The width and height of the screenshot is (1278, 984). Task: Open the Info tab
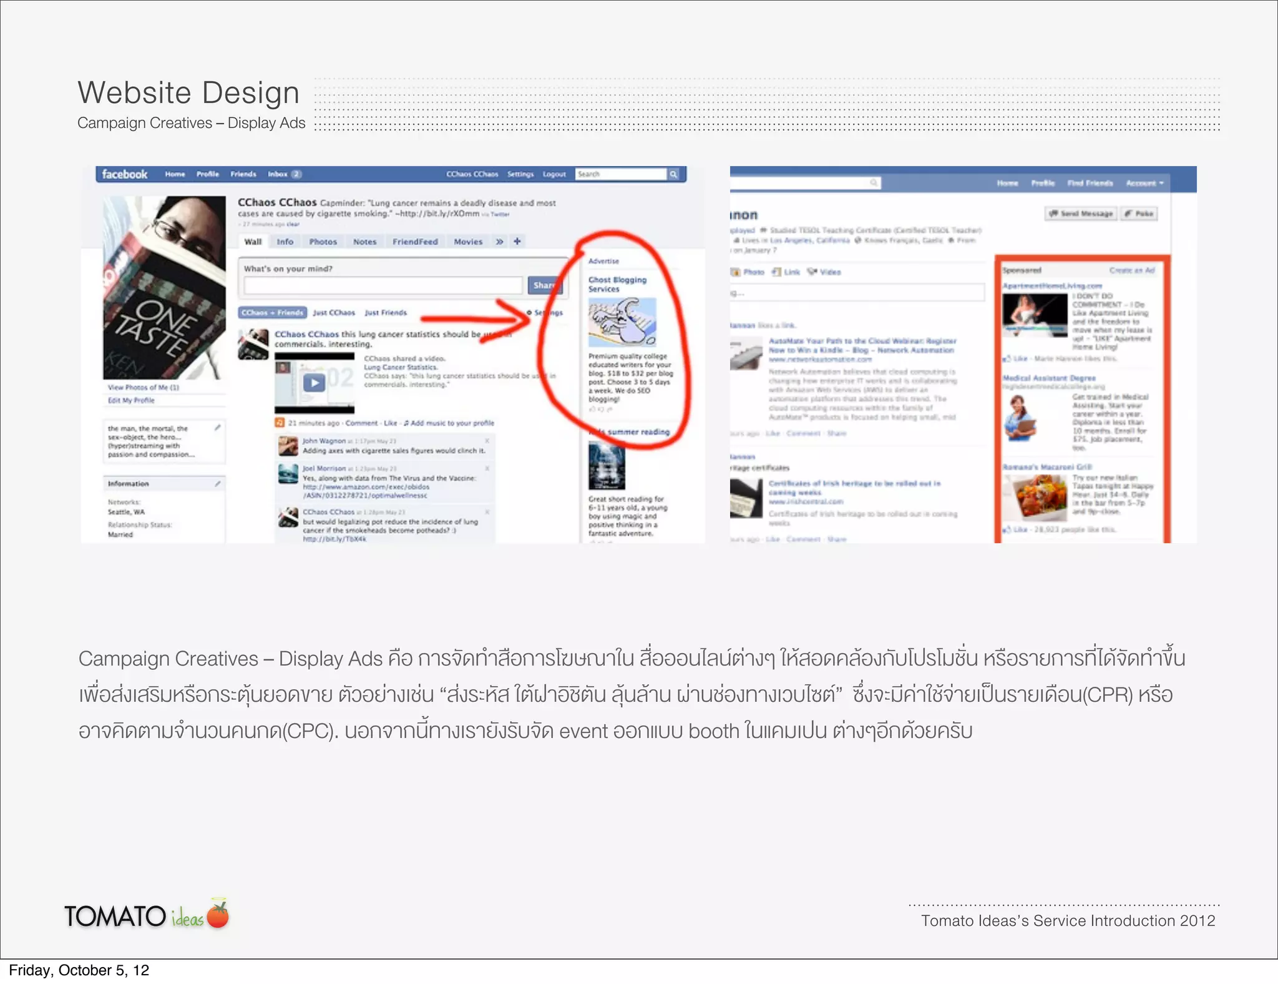coord(285,242)
